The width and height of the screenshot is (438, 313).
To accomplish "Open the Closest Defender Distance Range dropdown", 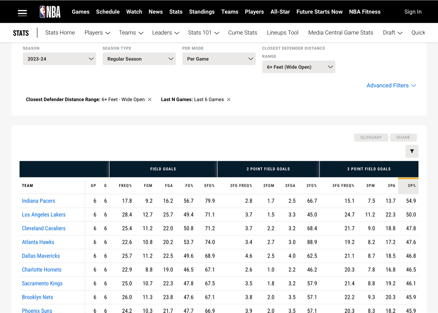I will pos(298,67).
